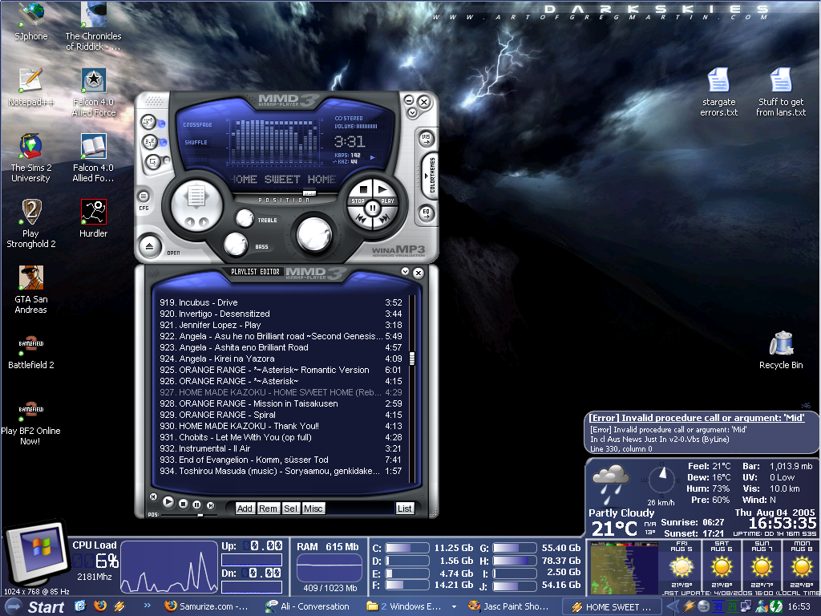Select track 932 Instrumental - II Air

point(281,448)
